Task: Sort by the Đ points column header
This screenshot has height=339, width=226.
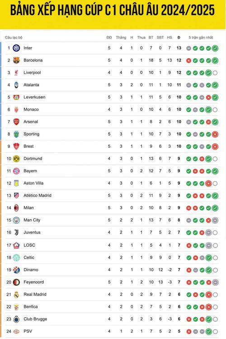Action: tap(179, 38)
